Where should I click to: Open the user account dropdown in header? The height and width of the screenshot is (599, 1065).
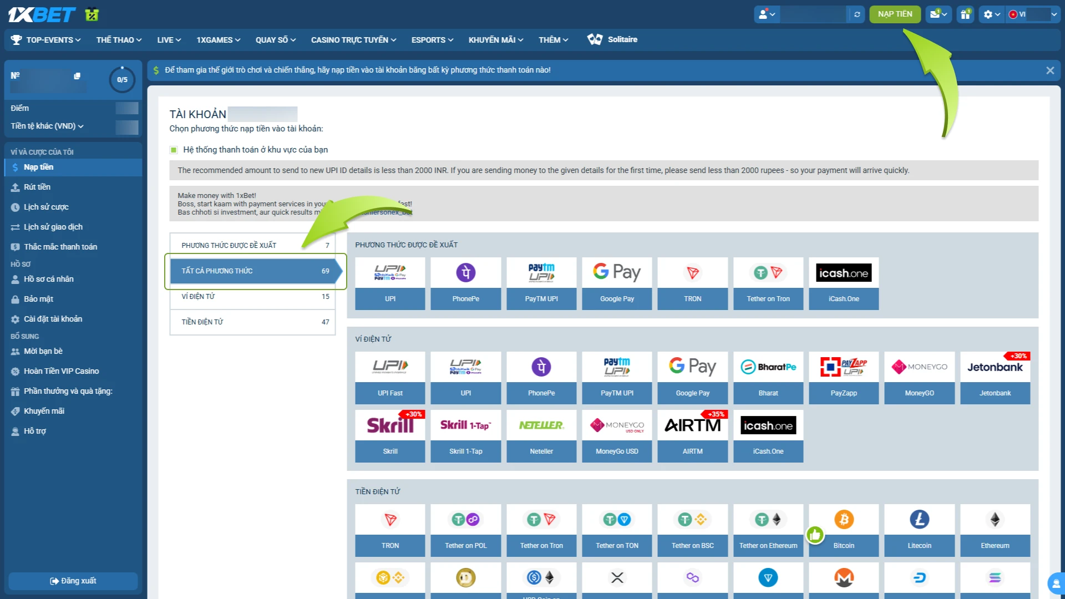(767, 14)
